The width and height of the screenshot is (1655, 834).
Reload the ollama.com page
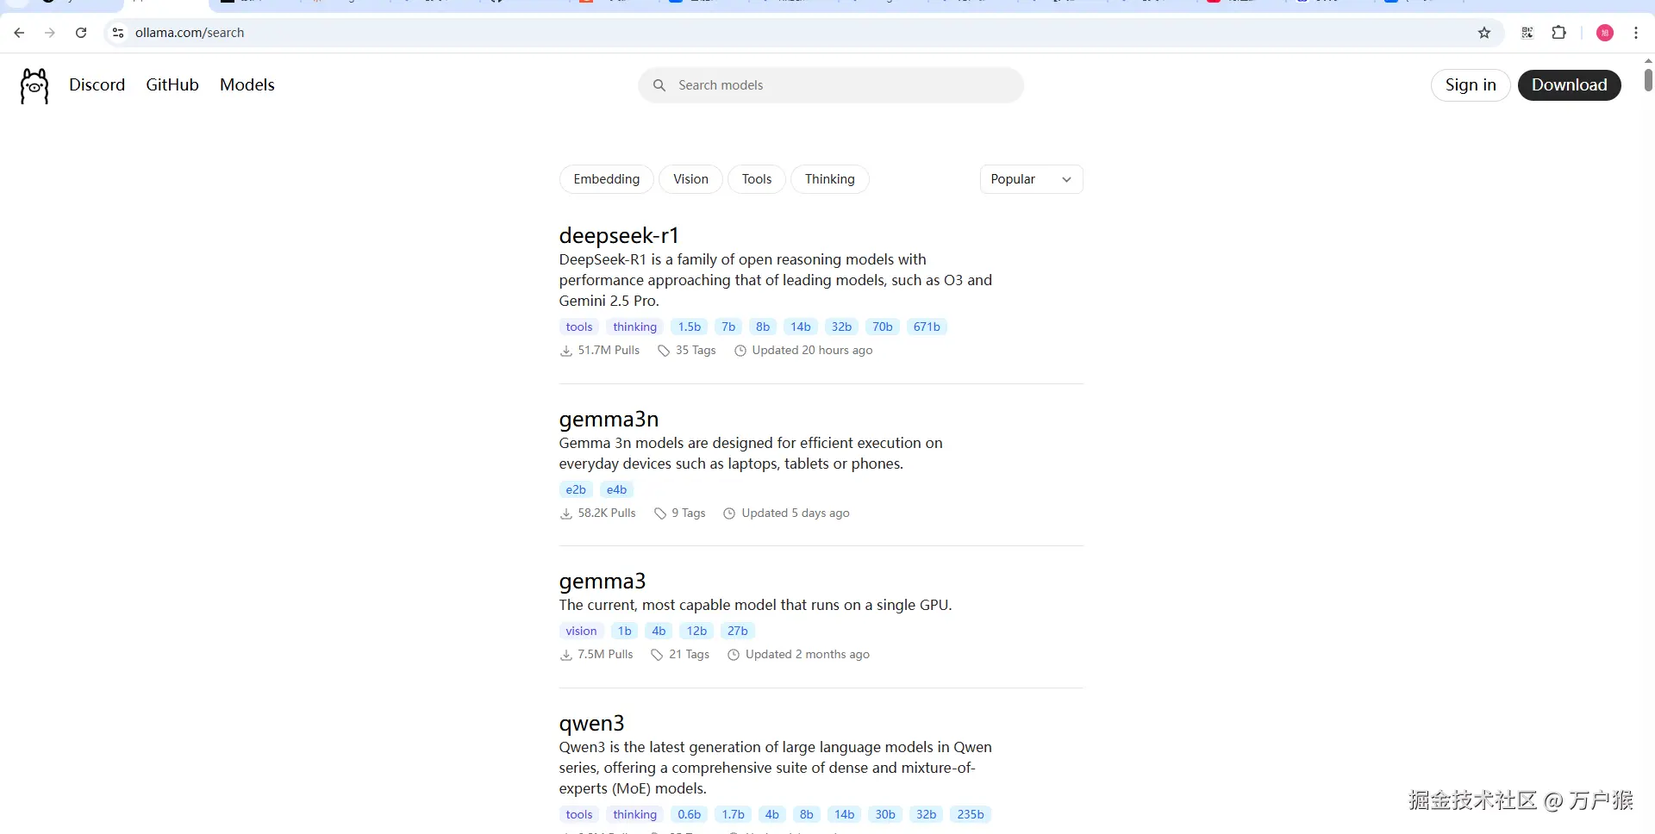81,33
